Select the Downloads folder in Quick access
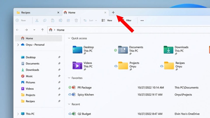This screenshot has width=210, height=118. tap(176, 50)
